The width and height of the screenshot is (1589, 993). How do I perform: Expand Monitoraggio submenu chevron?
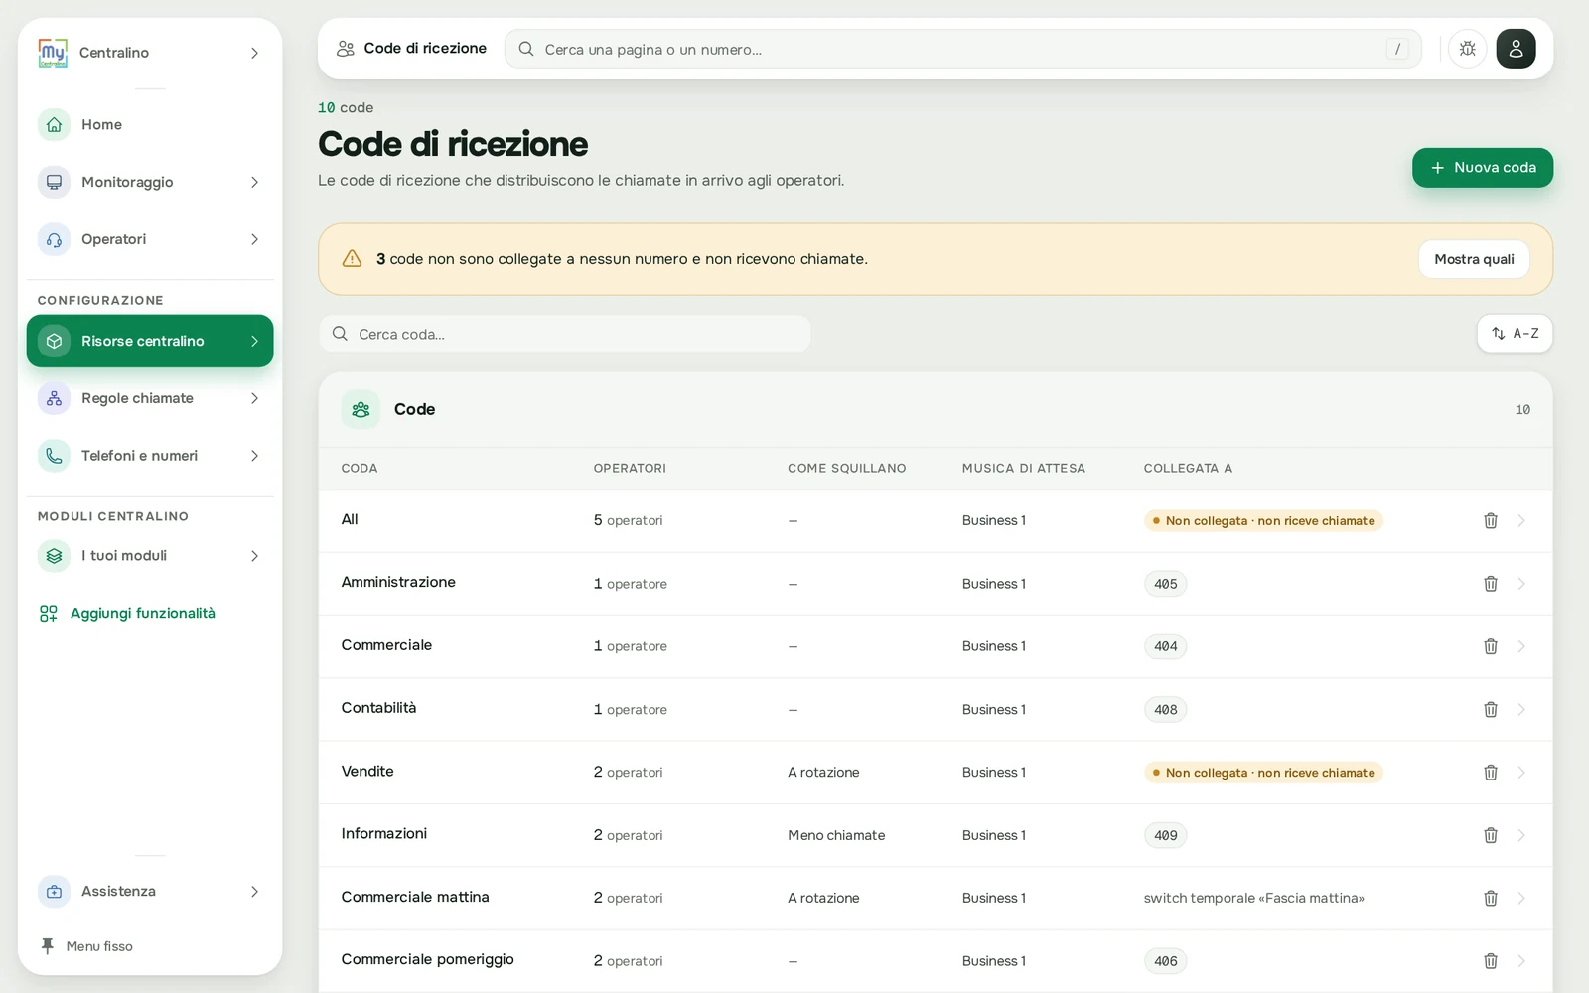(254, 182)
